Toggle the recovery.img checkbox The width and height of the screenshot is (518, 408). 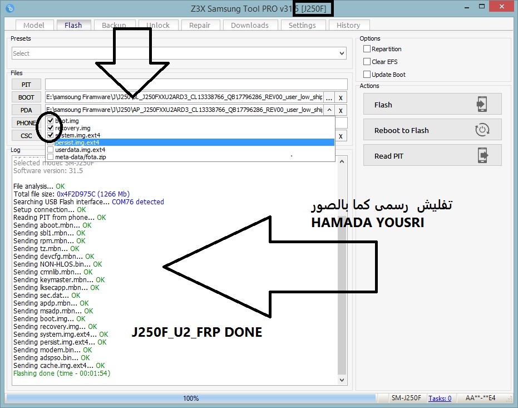51,128
